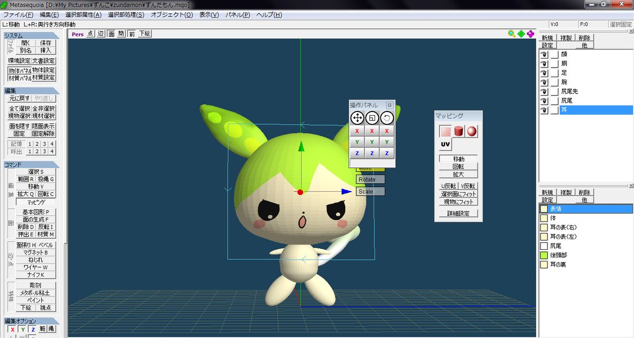Toggle 前 option in viewport toolbar
Image resolution: width=634 pixels, height=338 pixels.
132,34
